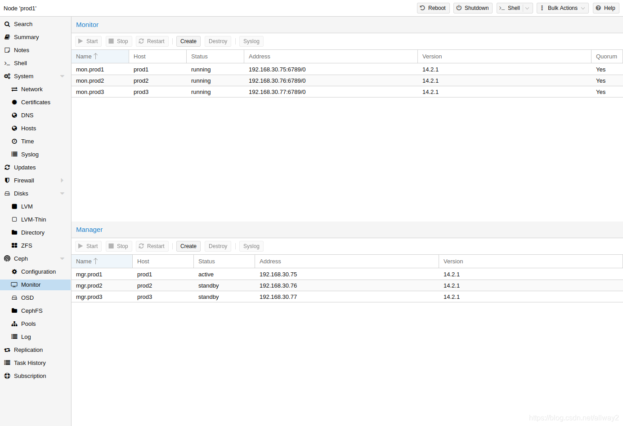Select the Pools sitemap icon

point(14,324)
